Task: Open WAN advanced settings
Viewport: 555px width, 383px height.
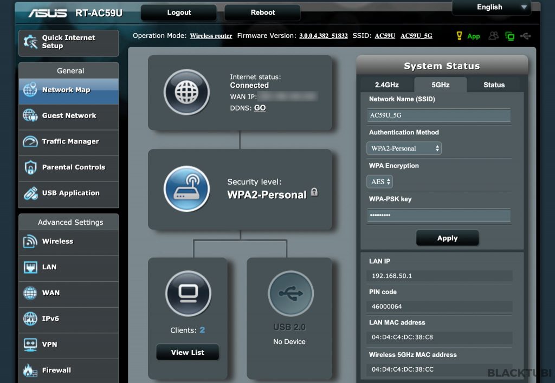Action: click(x=69, y=293)
